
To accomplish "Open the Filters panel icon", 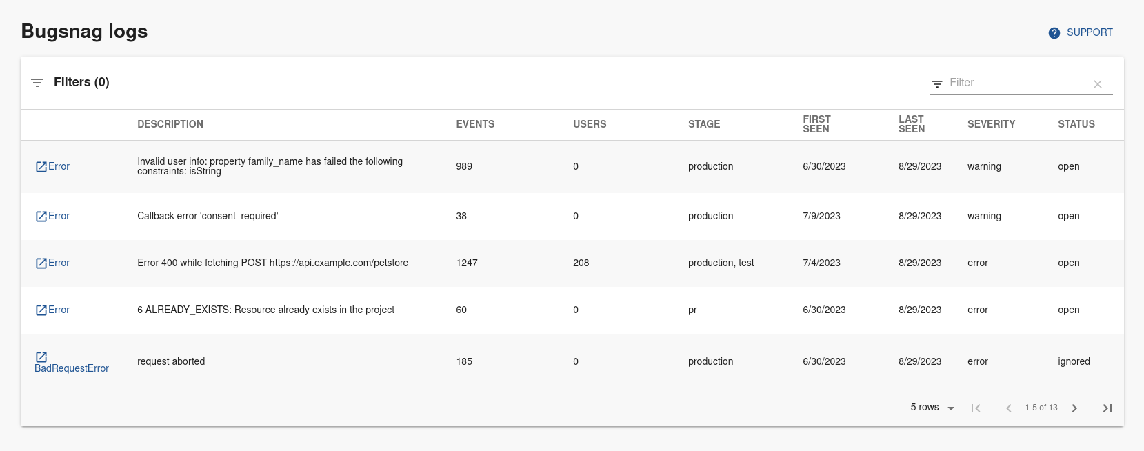I will 37,83.
